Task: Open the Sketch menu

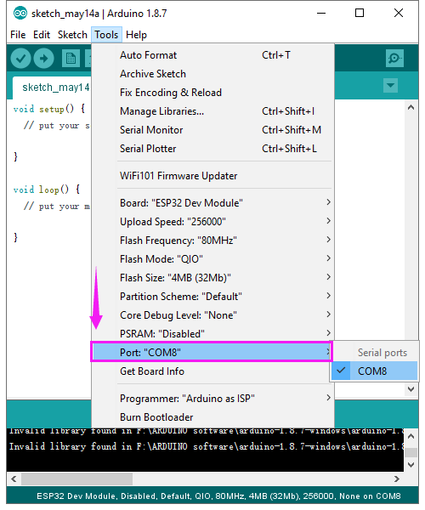Action: coord(72,35)
